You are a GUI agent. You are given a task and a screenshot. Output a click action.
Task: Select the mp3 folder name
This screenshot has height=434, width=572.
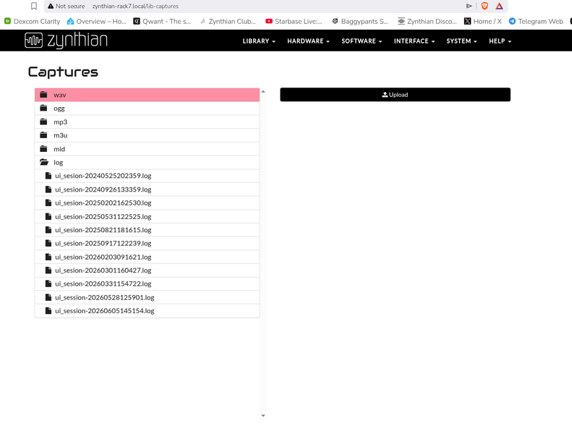pyautogui.click(x=60, y=122)
